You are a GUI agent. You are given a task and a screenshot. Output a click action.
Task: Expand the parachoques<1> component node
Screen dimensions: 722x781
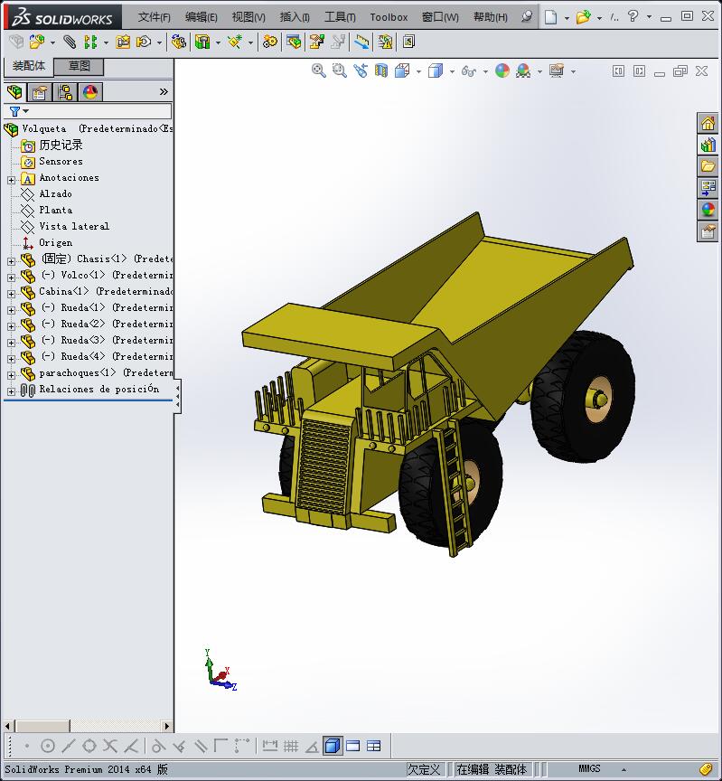11,375
